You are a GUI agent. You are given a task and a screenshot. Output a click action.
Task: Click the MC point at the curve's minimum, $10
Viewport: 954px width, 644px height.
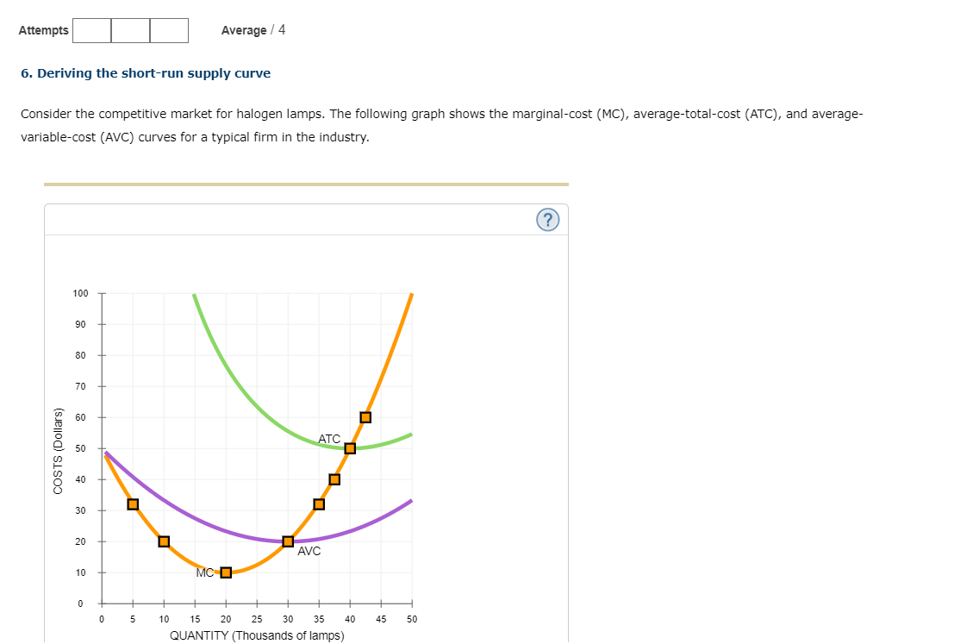[x=225, y=572]
